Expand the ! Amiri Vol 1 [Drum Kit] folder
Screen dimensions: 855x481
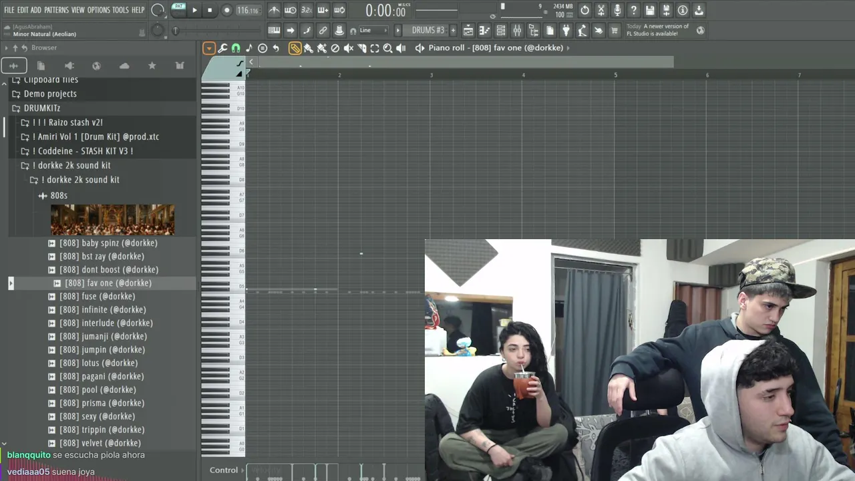(96, 137)
